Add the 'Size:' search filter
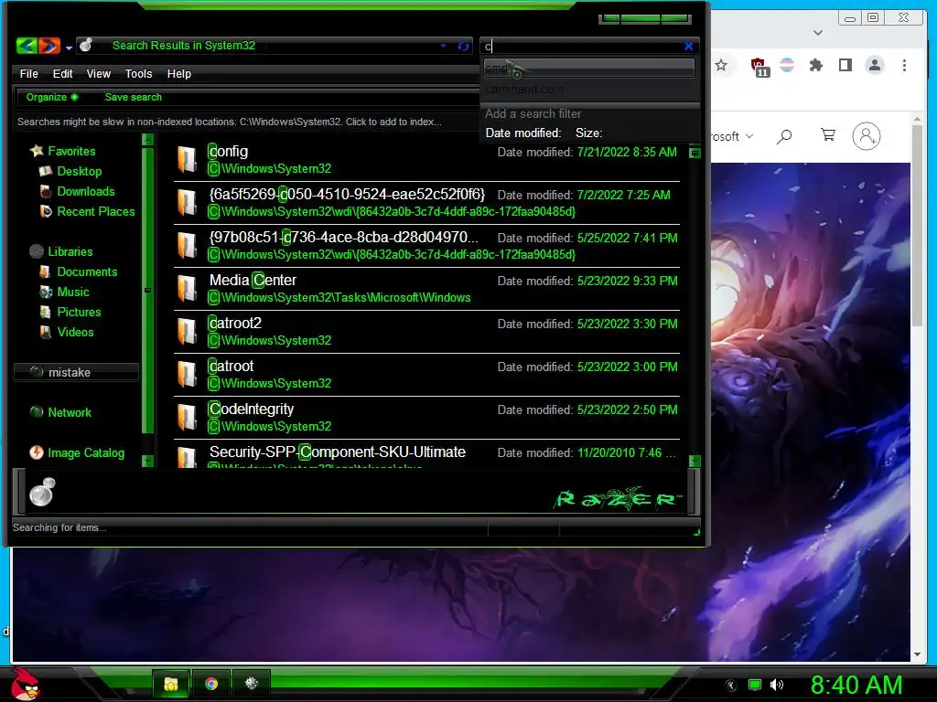Viewport: 937px width, 702px height. [x=588, y=133]
